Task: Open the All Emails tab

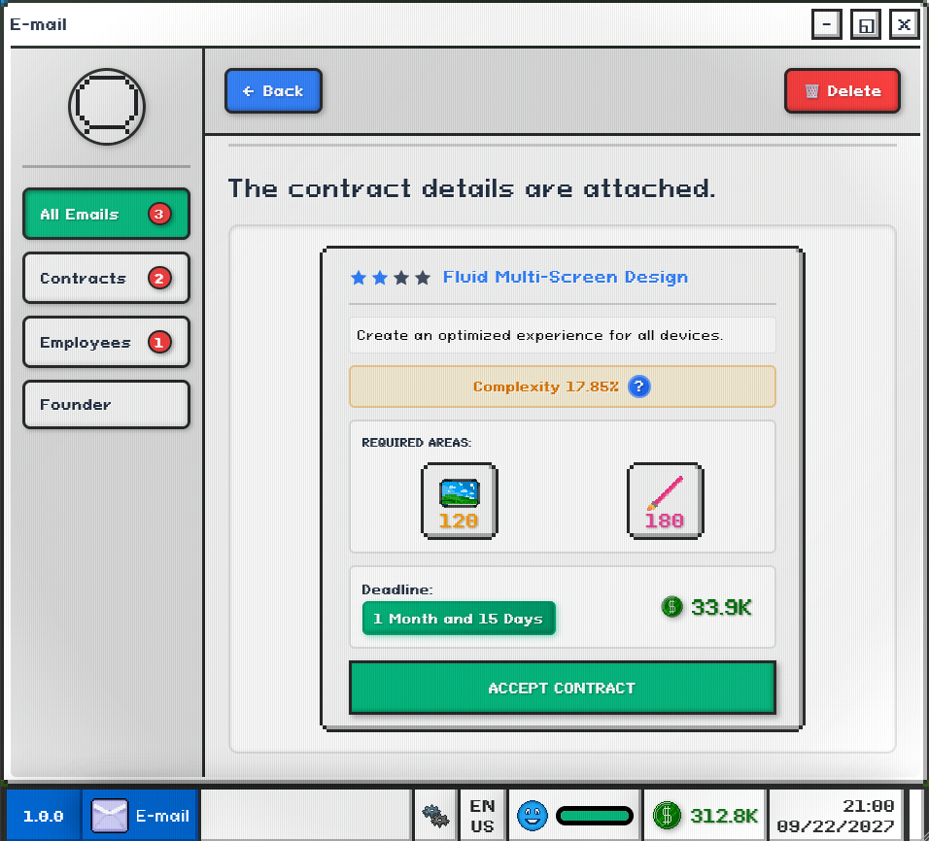Action: point(107,214)
